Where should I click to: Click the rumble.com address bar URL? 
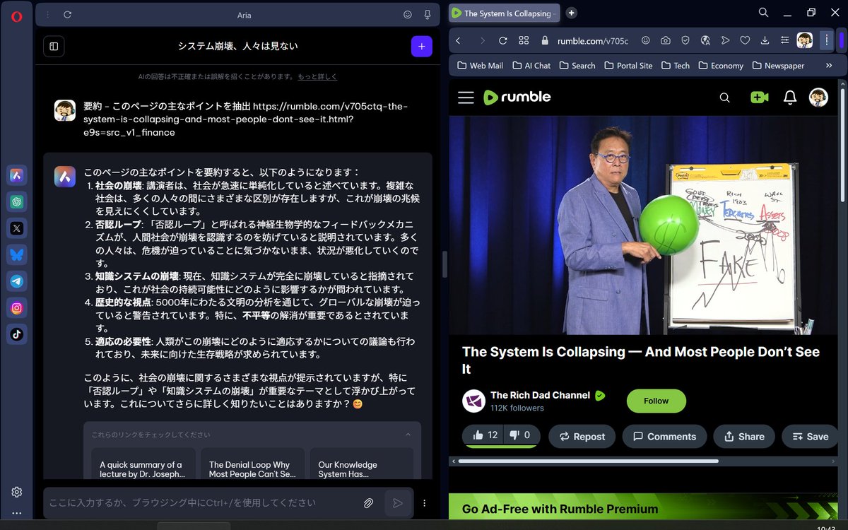point(592,41)
